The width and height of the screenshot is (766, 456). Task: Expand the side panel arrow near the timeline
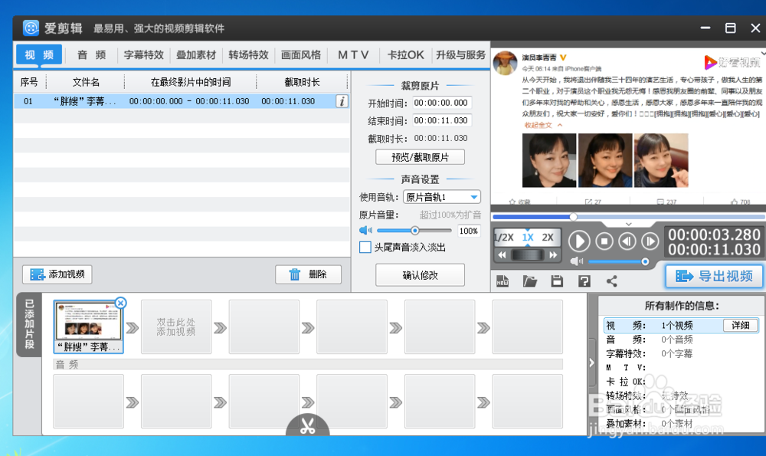[591, 363]
